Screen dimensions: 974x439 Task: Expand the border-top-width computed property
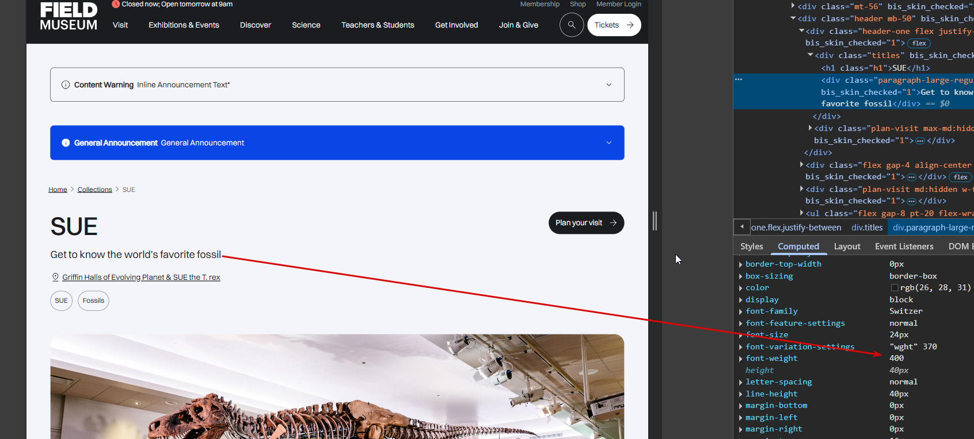[741, 264]
